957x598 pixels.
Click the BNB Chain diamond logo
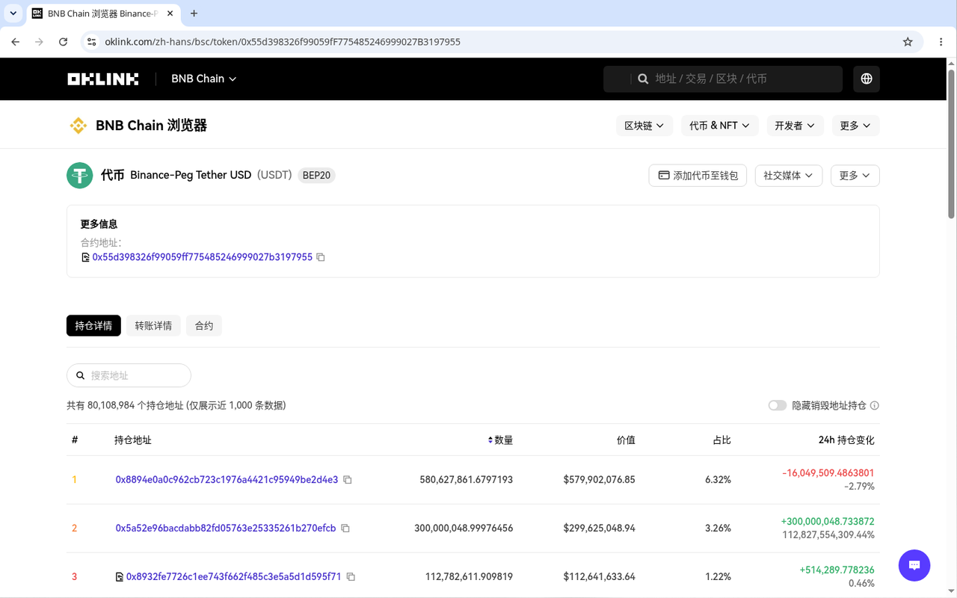[x=78, y=126]
